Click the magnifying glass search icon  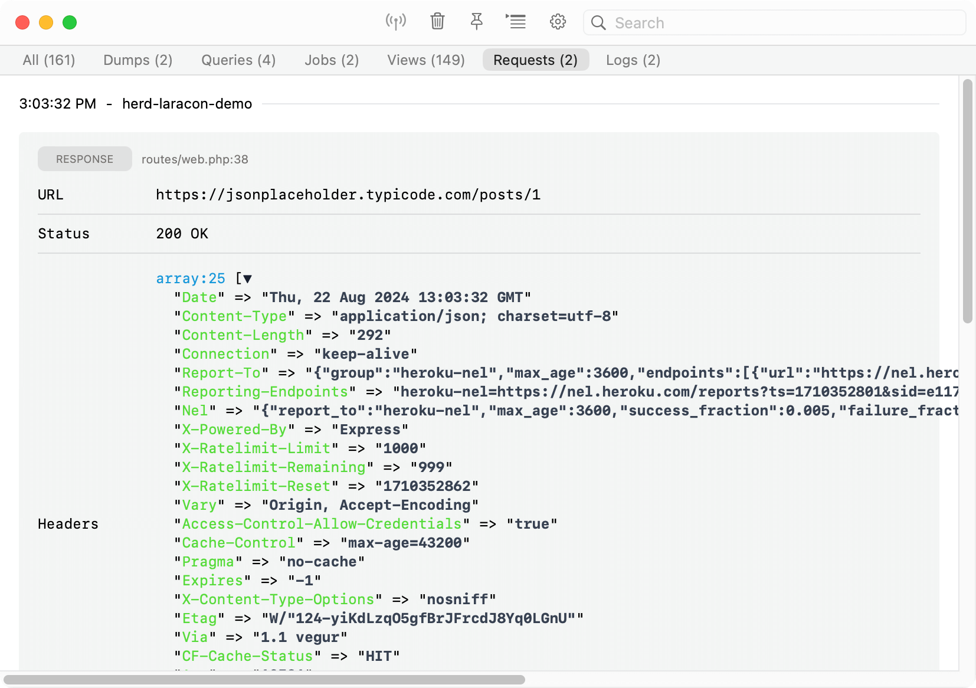click(598, 22)
